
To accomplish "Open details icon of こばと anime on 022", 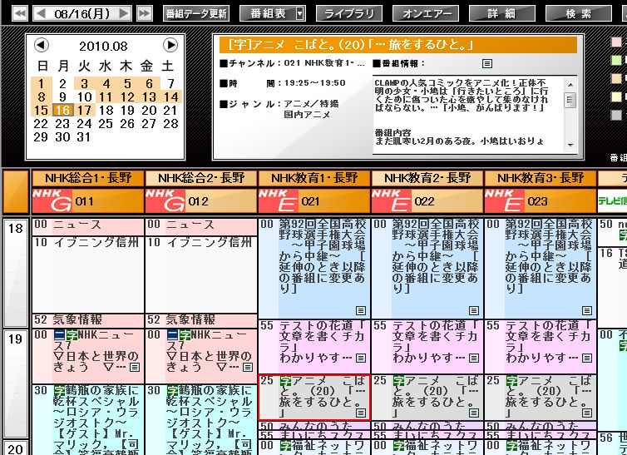I will click(x=474, y=413).
